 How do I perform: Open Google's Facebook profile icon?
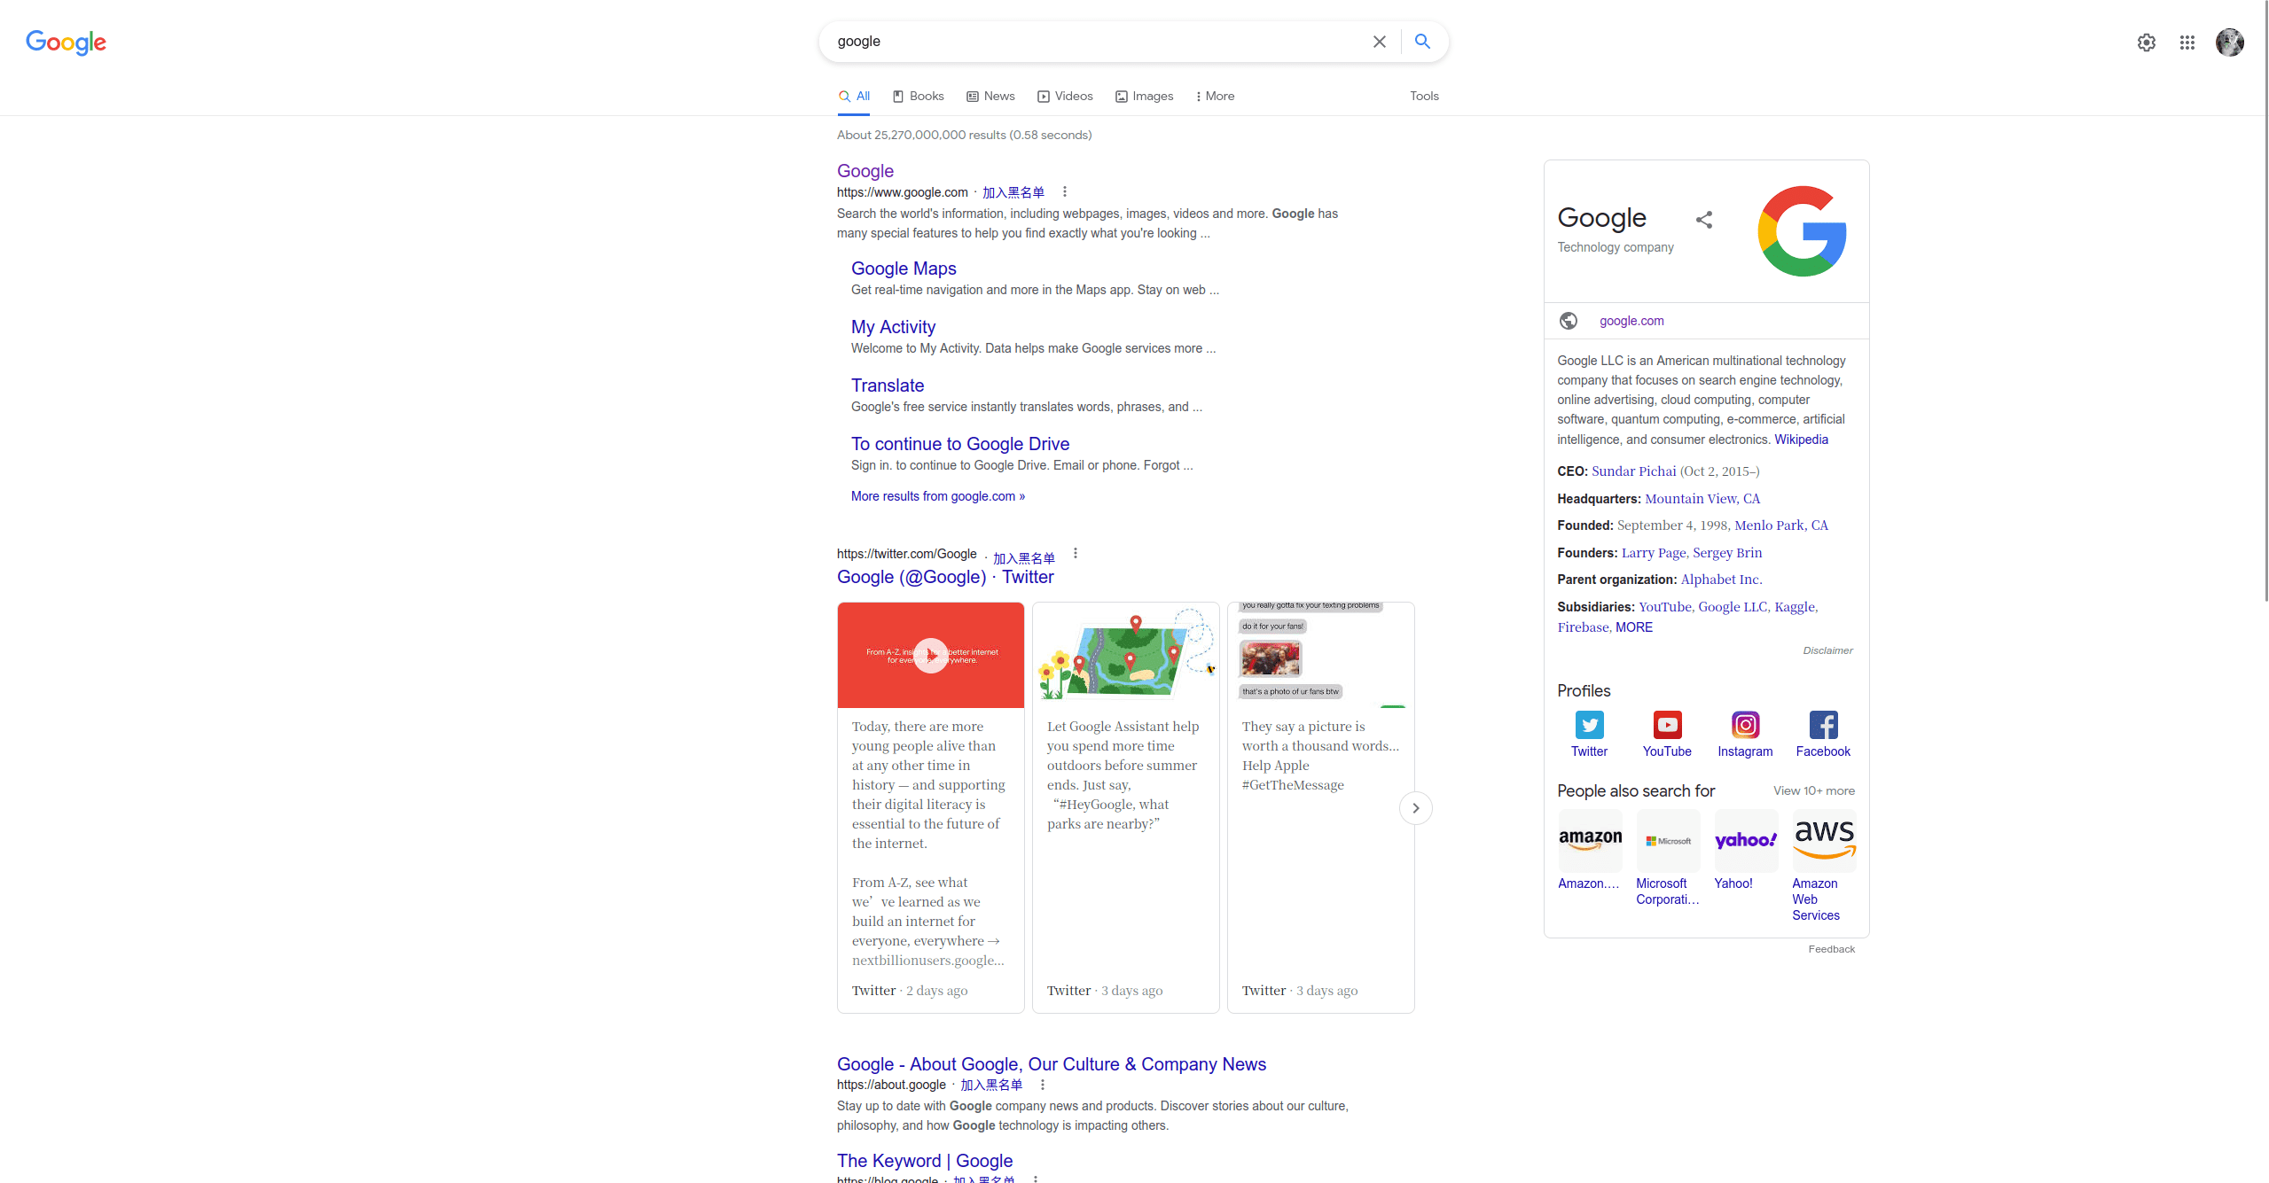1823,726
